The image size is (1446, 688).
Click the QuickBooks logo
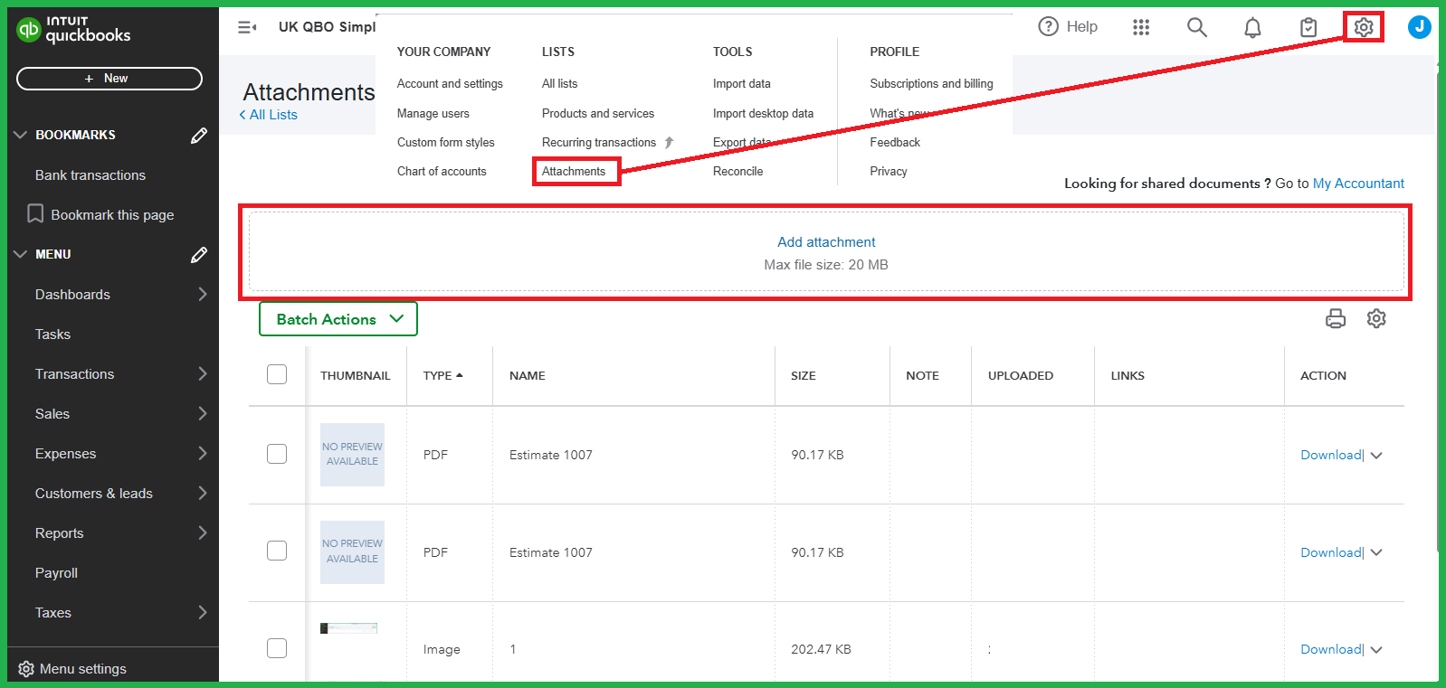(73, 30)
